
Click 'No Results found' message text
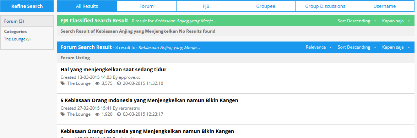[x=197, y=31]
